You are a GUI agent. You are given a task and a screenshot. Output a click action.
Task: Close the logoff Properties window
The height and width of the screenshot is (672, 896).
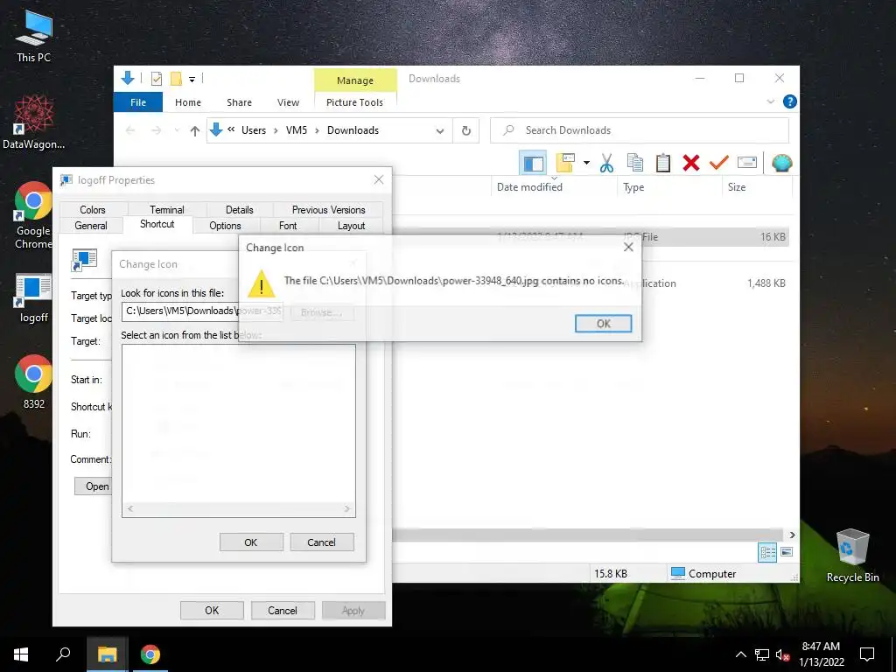click(x=378, y=179)
